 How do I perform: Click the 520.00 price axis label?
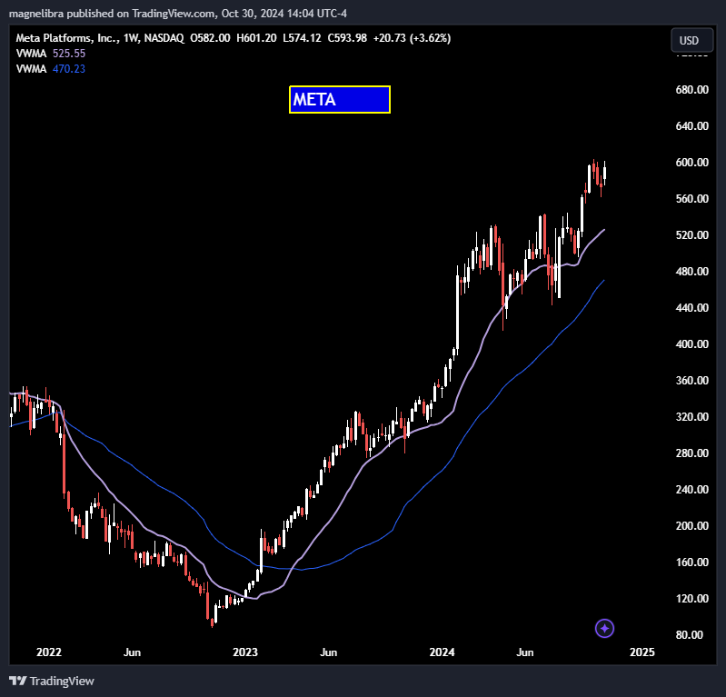tap(691, 234)
